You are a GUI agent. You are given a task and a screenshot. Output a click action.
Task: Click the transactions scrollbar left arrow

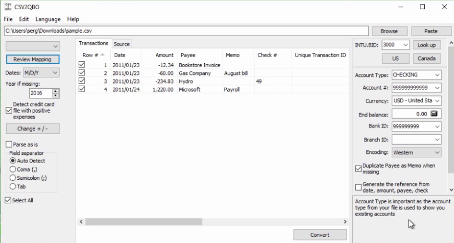pos(81,222)
